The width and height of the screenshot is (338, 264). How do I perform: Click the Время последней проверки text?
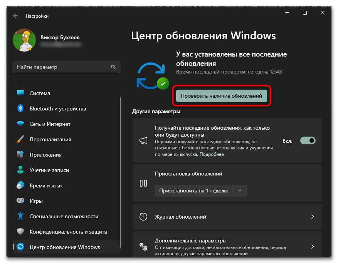tap(229, 72)
